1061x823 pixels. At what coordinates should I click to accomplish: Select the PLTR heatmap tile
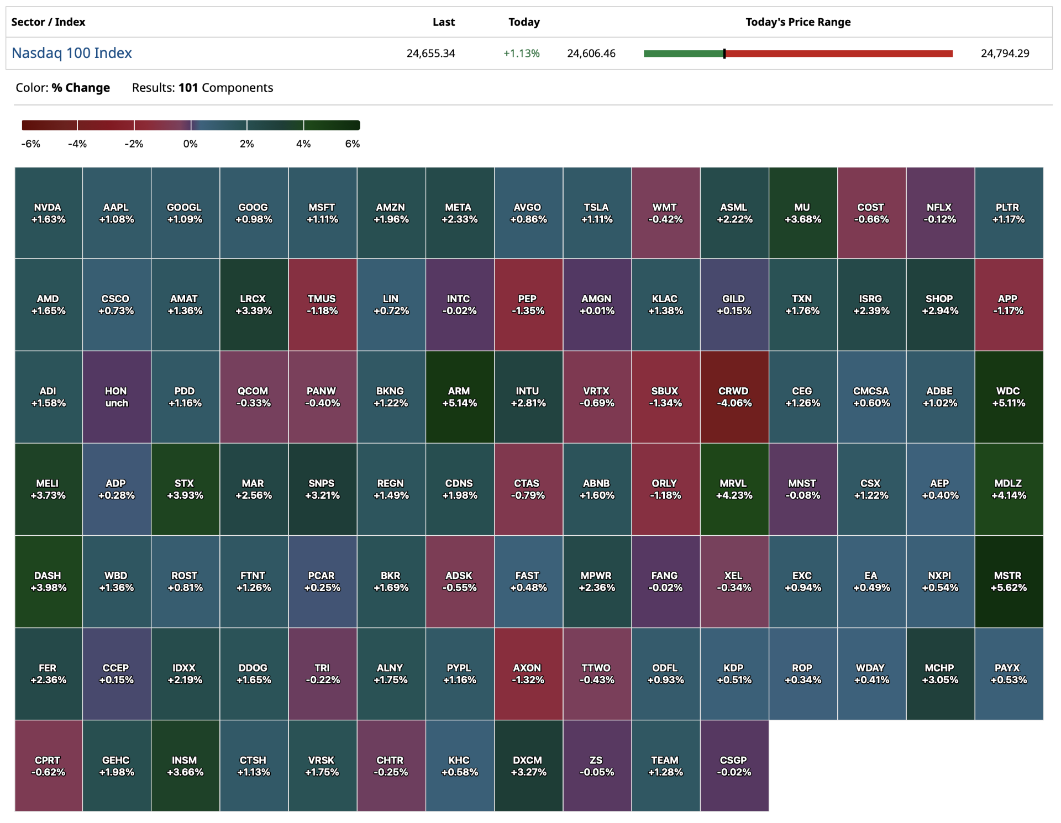pos(1009,213)
